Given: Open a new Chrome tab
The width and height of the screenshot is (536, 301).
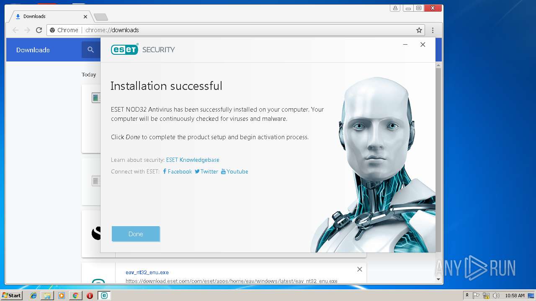Looking at the screenshot, I should pos(100,17).
